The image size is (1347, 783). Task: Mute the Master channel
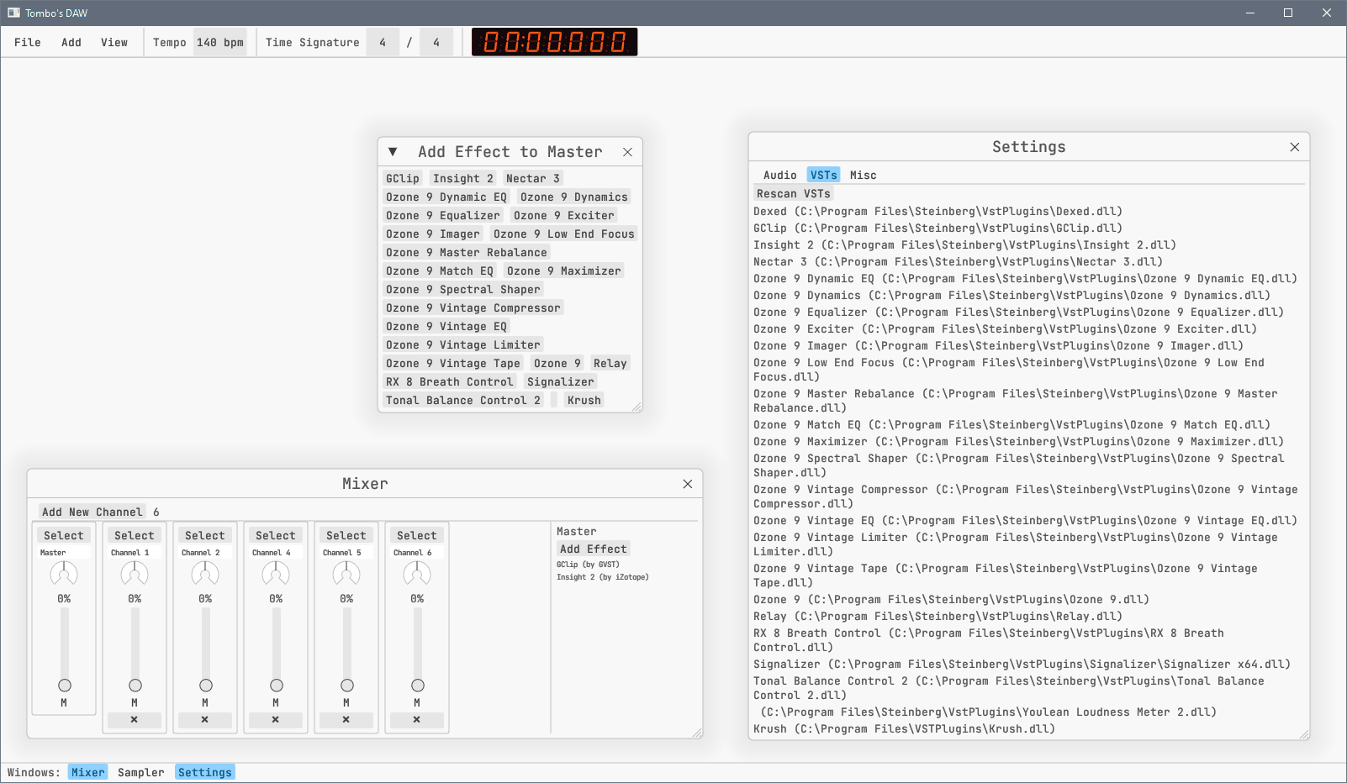(64, 703)
